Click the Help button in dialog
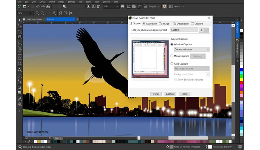260x150 pixels. click(156, 94)
